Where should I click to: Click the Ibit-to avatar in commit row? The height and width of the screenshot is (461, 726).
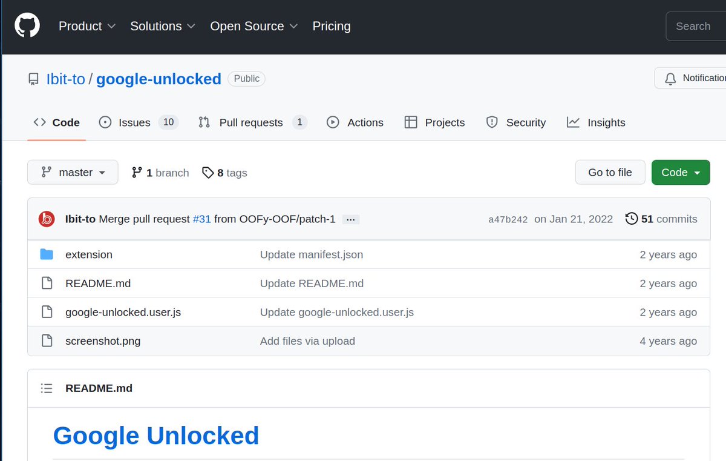click(47, 219)
